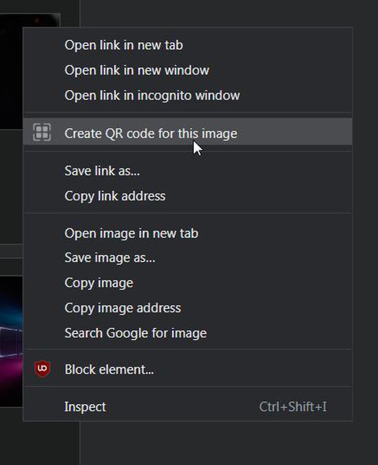The width and height of the screenshot is (378, 465).
Task: Choose Save link as...
Action: point(102,171)
